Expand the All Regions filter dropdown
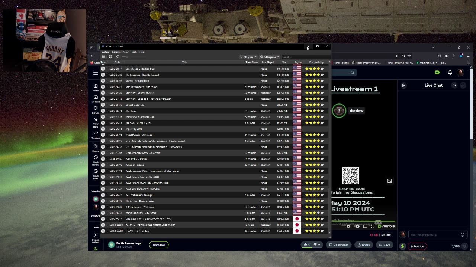Image resolution: width=476 pixels, height=267 pixels. 270,57
